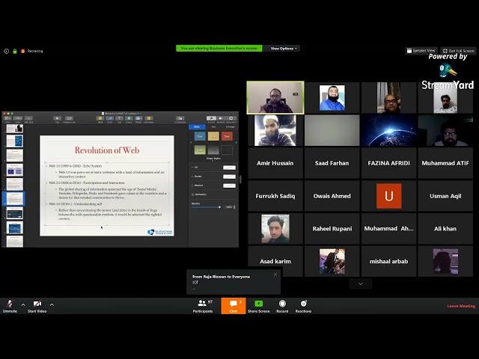This screenshot has height=359, width=479.
Task: Open the View Options dropdown
Action: coord(283,48)
